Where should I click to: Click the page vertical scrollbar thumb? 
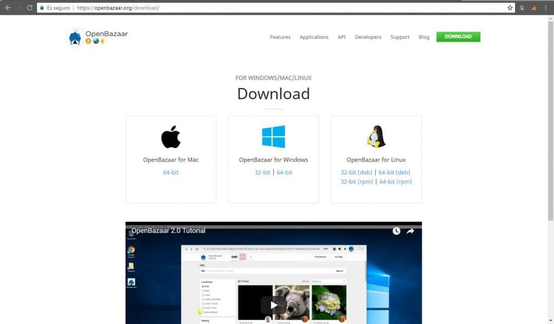tap(550, 120)
